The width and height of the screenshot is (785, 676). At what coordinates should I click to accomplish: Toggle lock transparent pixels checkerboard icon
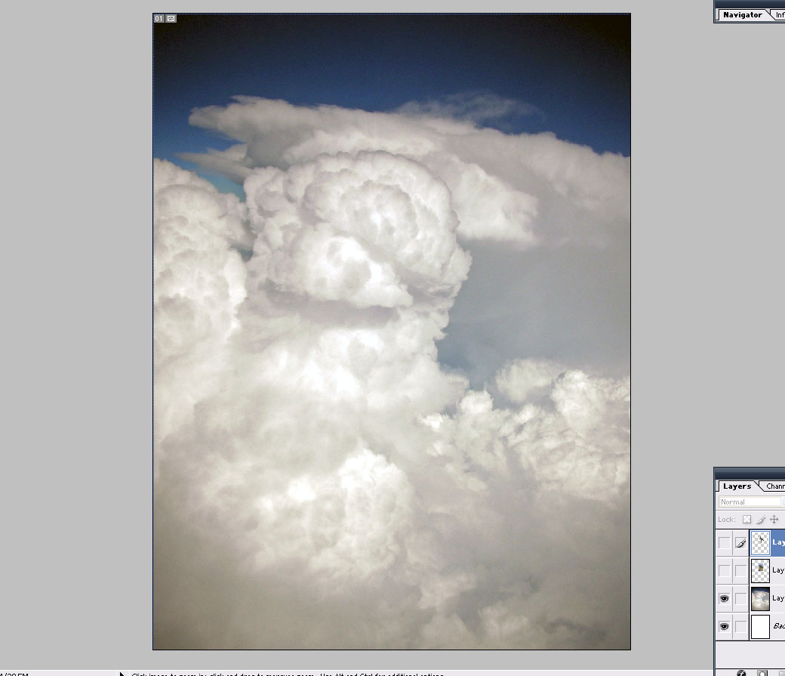(747, 519)
